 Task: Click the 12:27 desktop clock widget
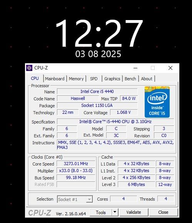click(99, 33)
